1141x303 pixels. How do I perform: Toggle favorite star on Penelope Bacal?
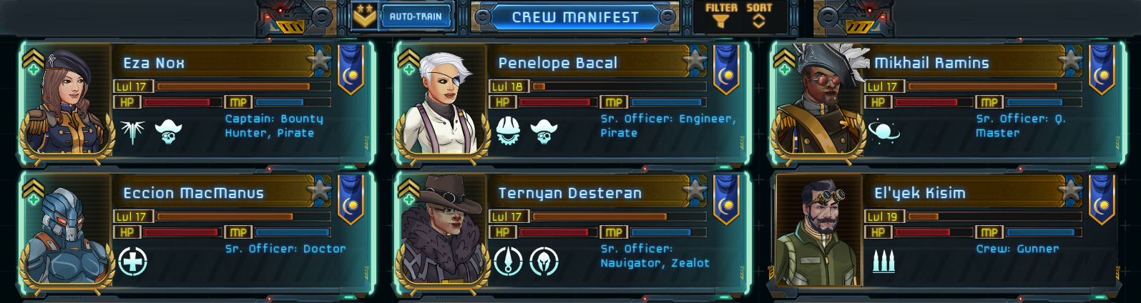coord(695,61)
